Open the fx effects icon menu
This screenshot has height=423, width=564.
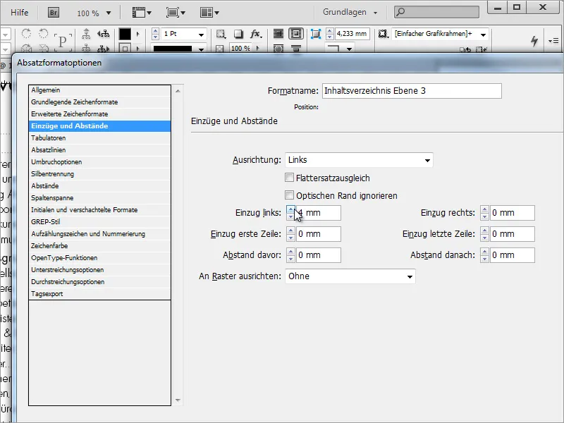256,34
